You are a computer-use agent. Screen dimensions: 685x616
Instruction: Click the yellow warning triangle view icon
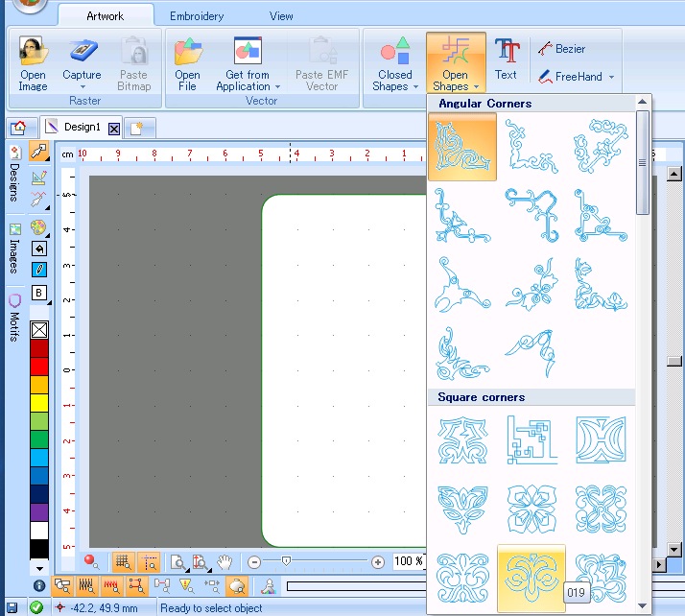click(x=187, y=586)
